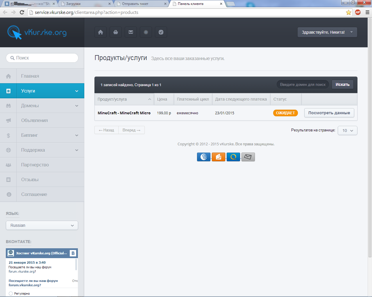Sort by the Платежный цикл column header
The width and height of the screenshot is (372, 297).
point(193,99)
